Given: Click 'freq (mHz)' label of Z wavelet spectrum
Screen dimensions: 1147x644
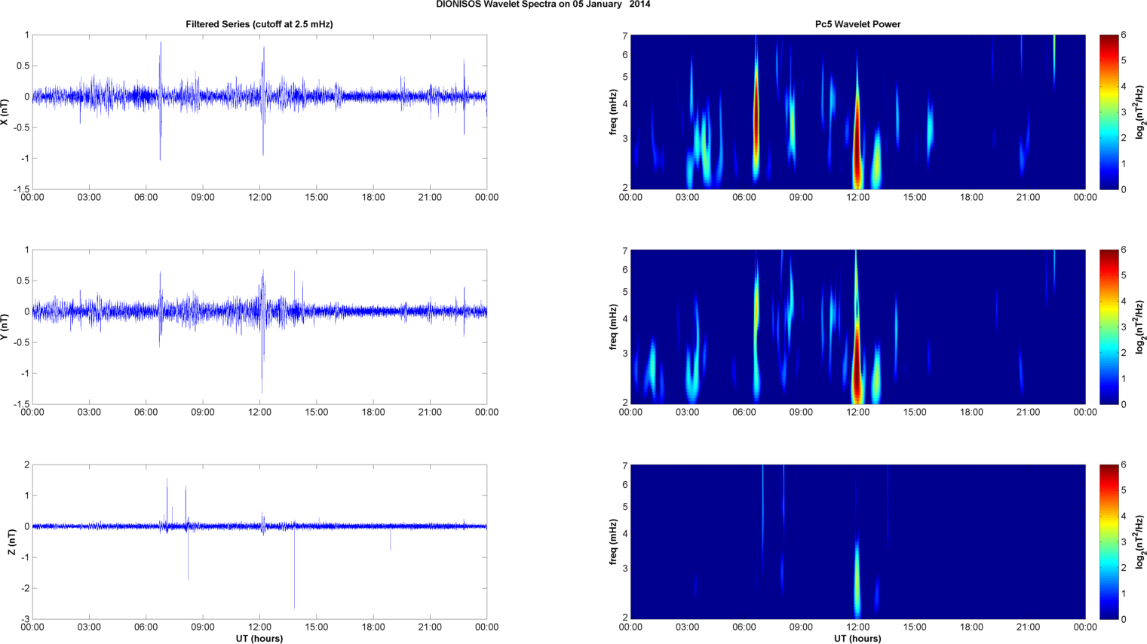Looking at the screenshot, I should (614, 541).
